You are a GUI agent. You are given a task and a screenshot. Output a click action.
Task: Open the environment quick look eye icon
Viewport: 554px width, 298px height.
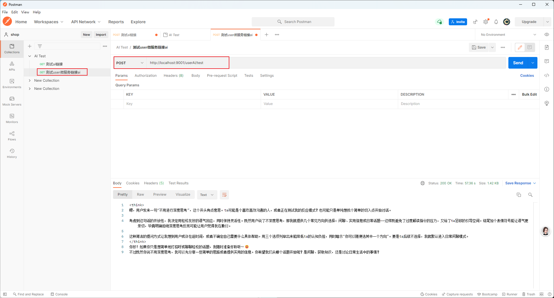tap(547, 35)
